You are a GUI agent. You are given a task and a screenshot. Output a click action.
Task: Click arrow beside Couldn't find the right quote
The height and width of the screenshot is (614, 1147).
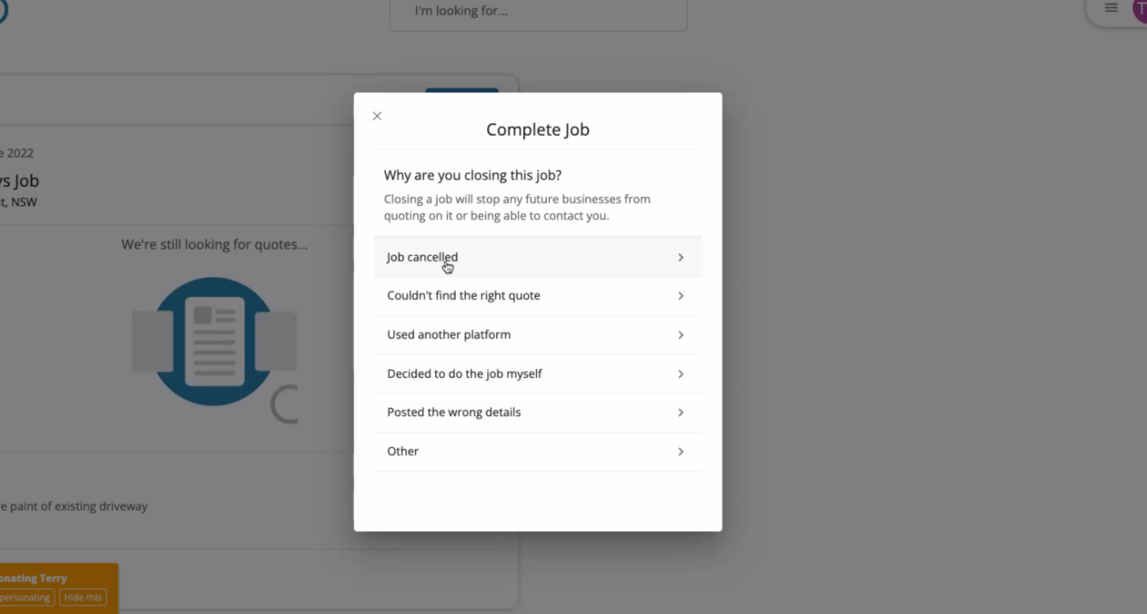(681, 296)
